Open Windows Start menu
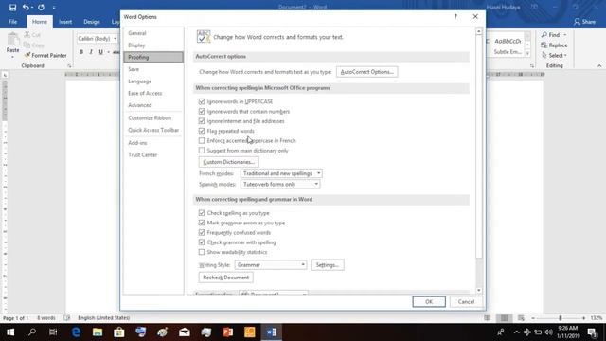This screenshot has height=341, width=606. 10,332
